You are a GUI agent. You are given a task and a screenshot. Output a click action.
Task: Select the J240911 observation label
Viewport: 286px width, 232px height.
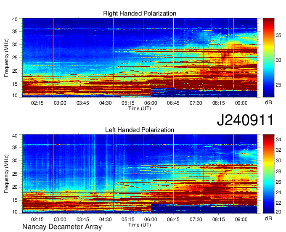[x=245, y=120]
